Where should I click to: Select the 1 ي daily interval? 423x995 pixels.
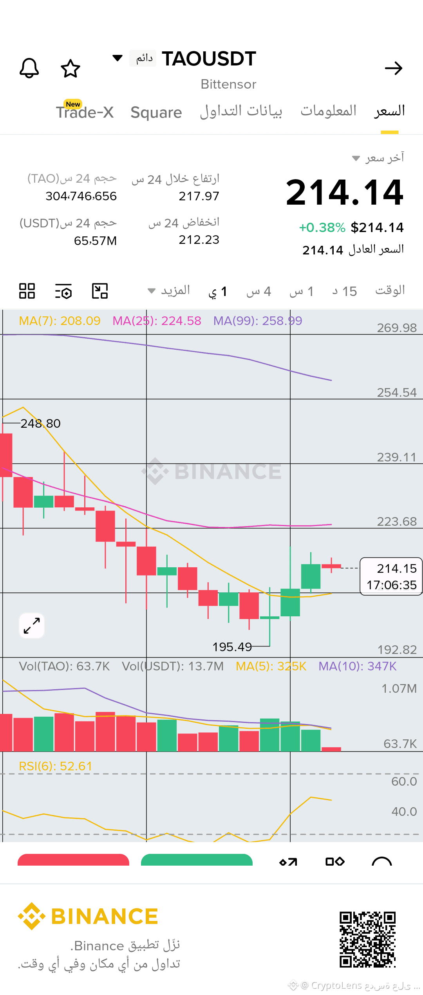(x=218, y=291)
